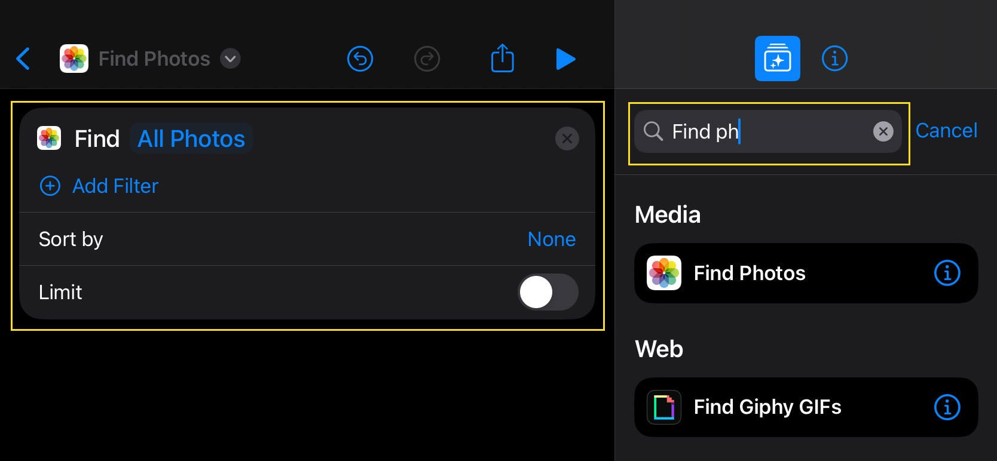Expand the Find Photos title dropdown chevron
This screenshot has width=997, height=461.
point(230,59)
